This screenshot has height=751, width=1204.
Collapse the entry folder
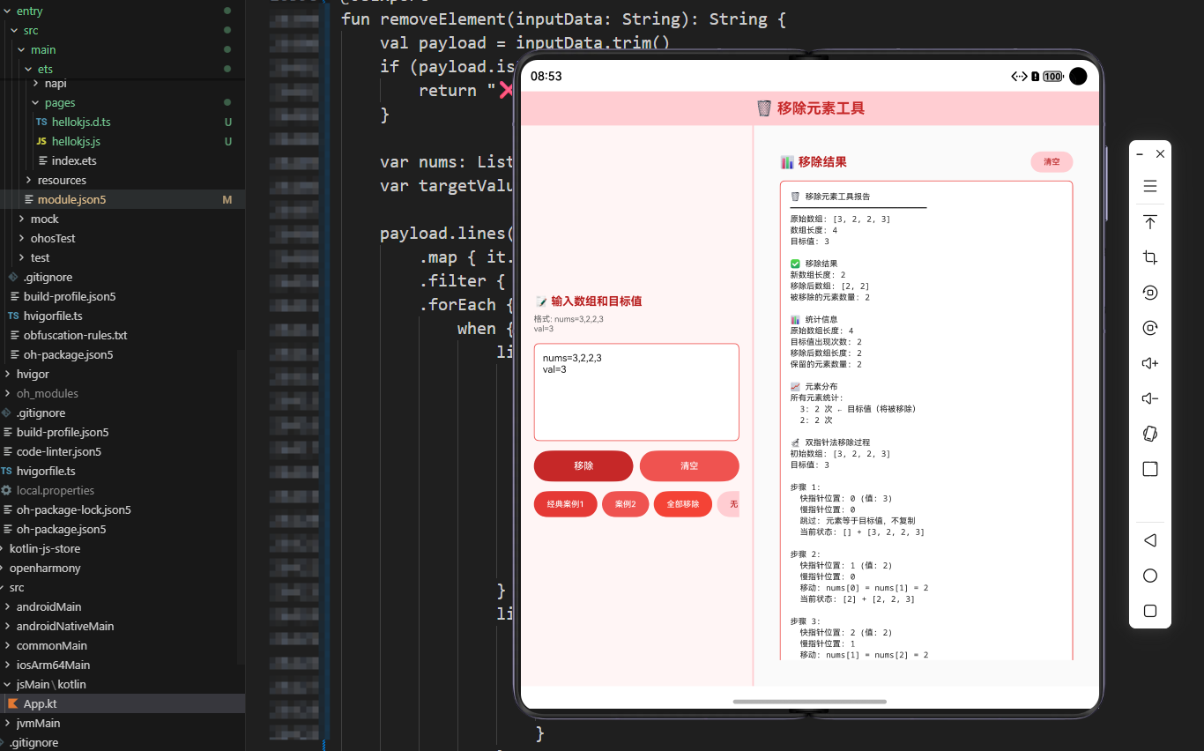(x=6, y=11)
